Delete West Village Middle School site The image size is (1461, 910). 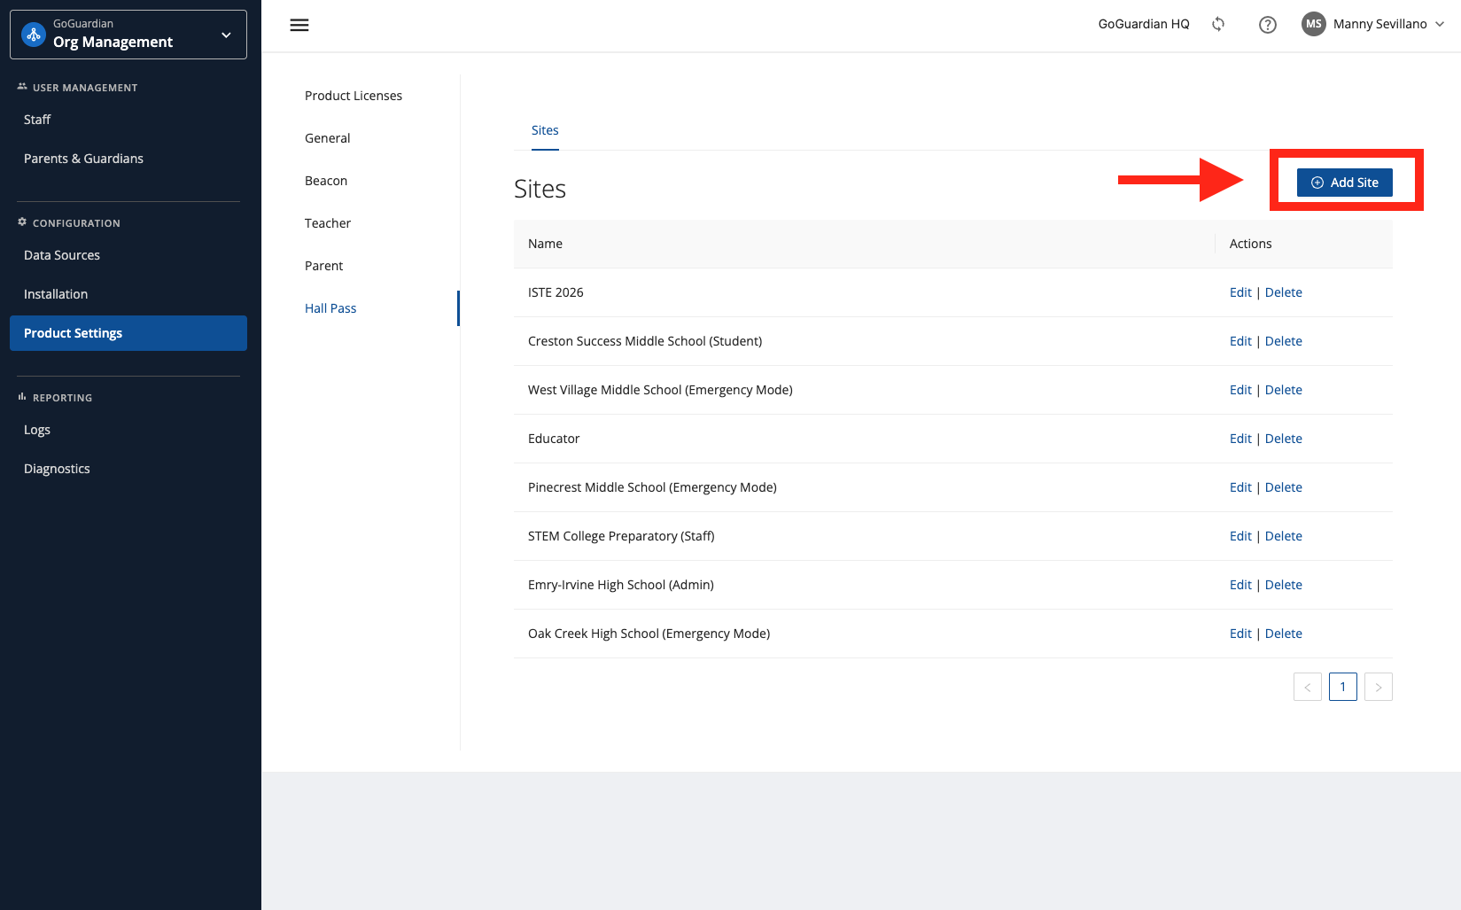point(1284,390)
